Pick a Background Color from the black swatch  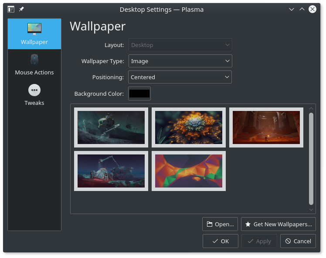[139, 94]
